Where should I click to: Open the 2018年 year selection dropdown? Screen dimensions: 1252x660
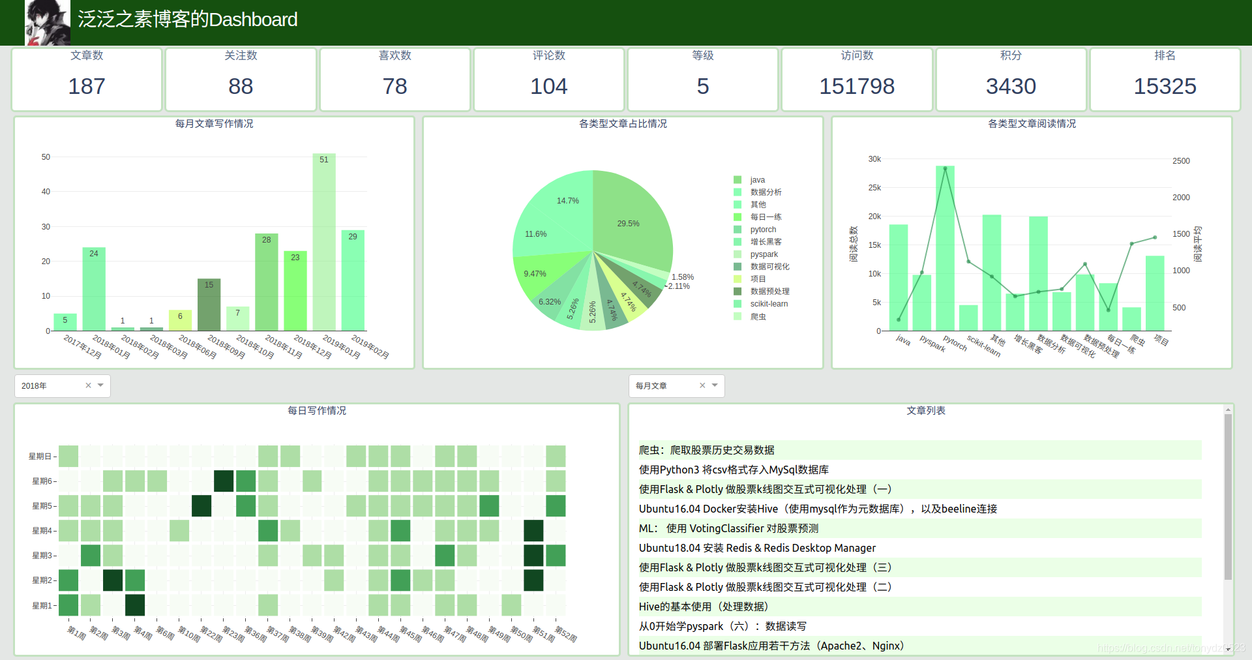click(x=101, y=385)
